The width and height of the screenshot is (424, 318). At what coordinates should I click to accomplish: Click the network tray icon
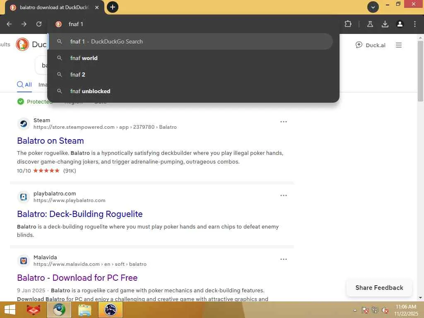point(375,310)
